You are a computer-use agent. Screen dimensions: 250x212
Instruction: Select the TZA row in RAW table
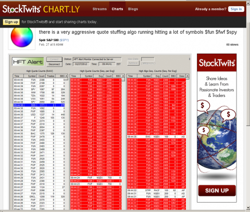tap(39, 96)
